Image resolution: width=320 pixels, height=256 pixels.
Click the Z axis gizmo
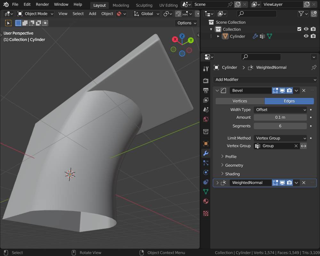pos(182,36)
